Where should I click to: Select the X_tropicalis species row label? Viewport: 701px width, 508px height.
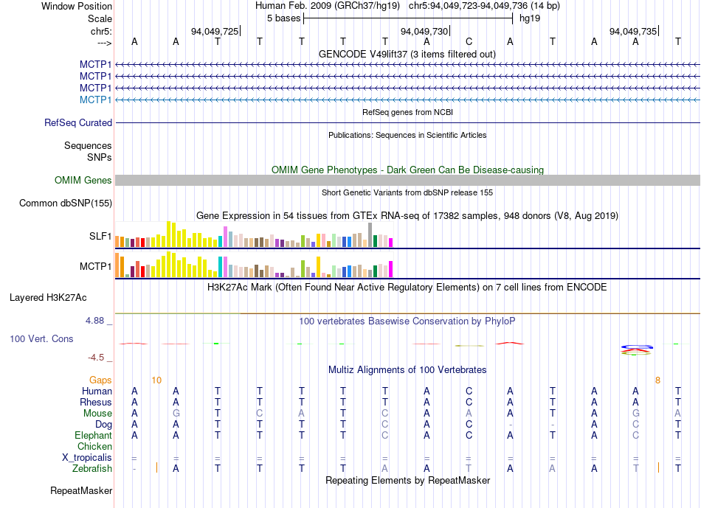87,458
